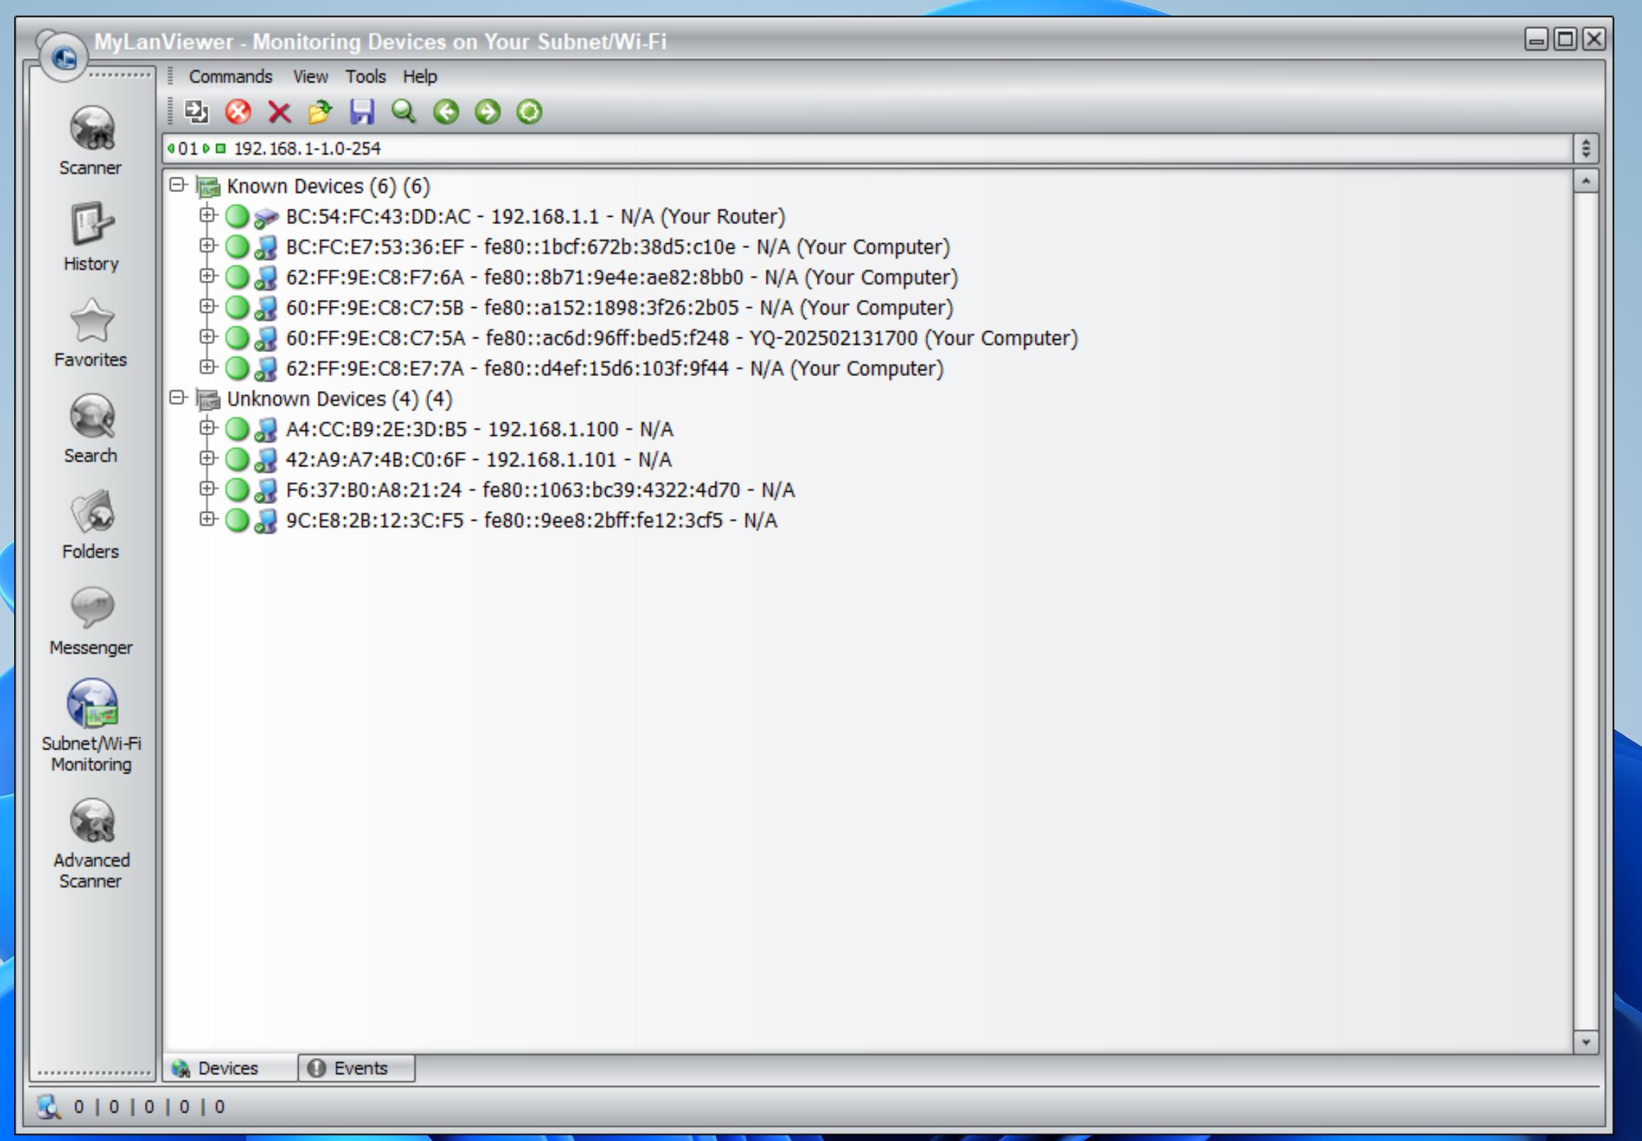The image size is (1642, 1141).
Task: Switch to the Devices tab
Action: point(229,1068)
